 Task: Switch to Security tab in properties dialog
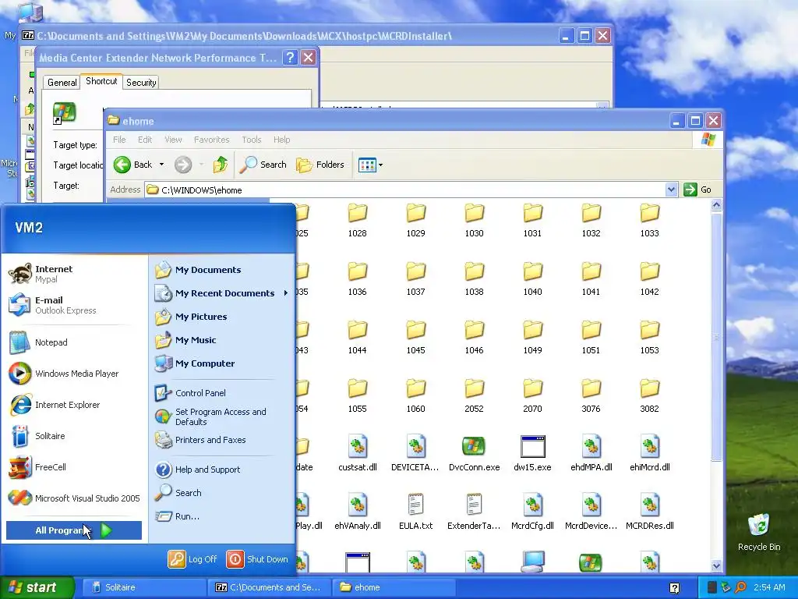[141, 83]
